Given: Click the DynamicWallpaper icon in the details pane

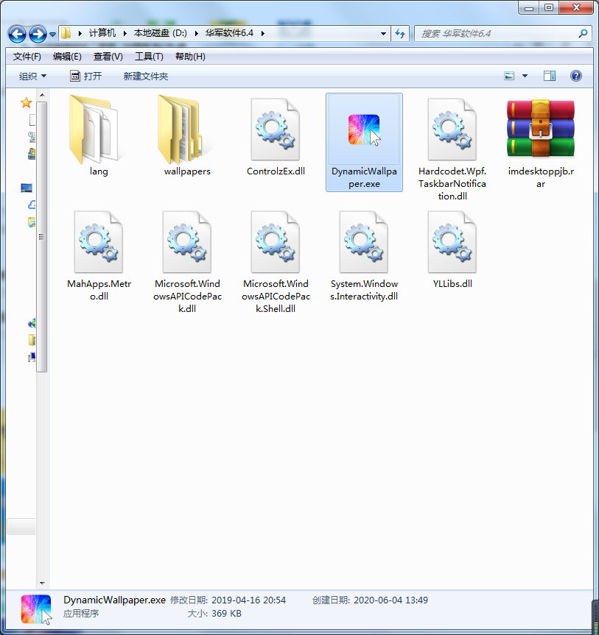Looking at the screenshot, I should tap(36, 609).
